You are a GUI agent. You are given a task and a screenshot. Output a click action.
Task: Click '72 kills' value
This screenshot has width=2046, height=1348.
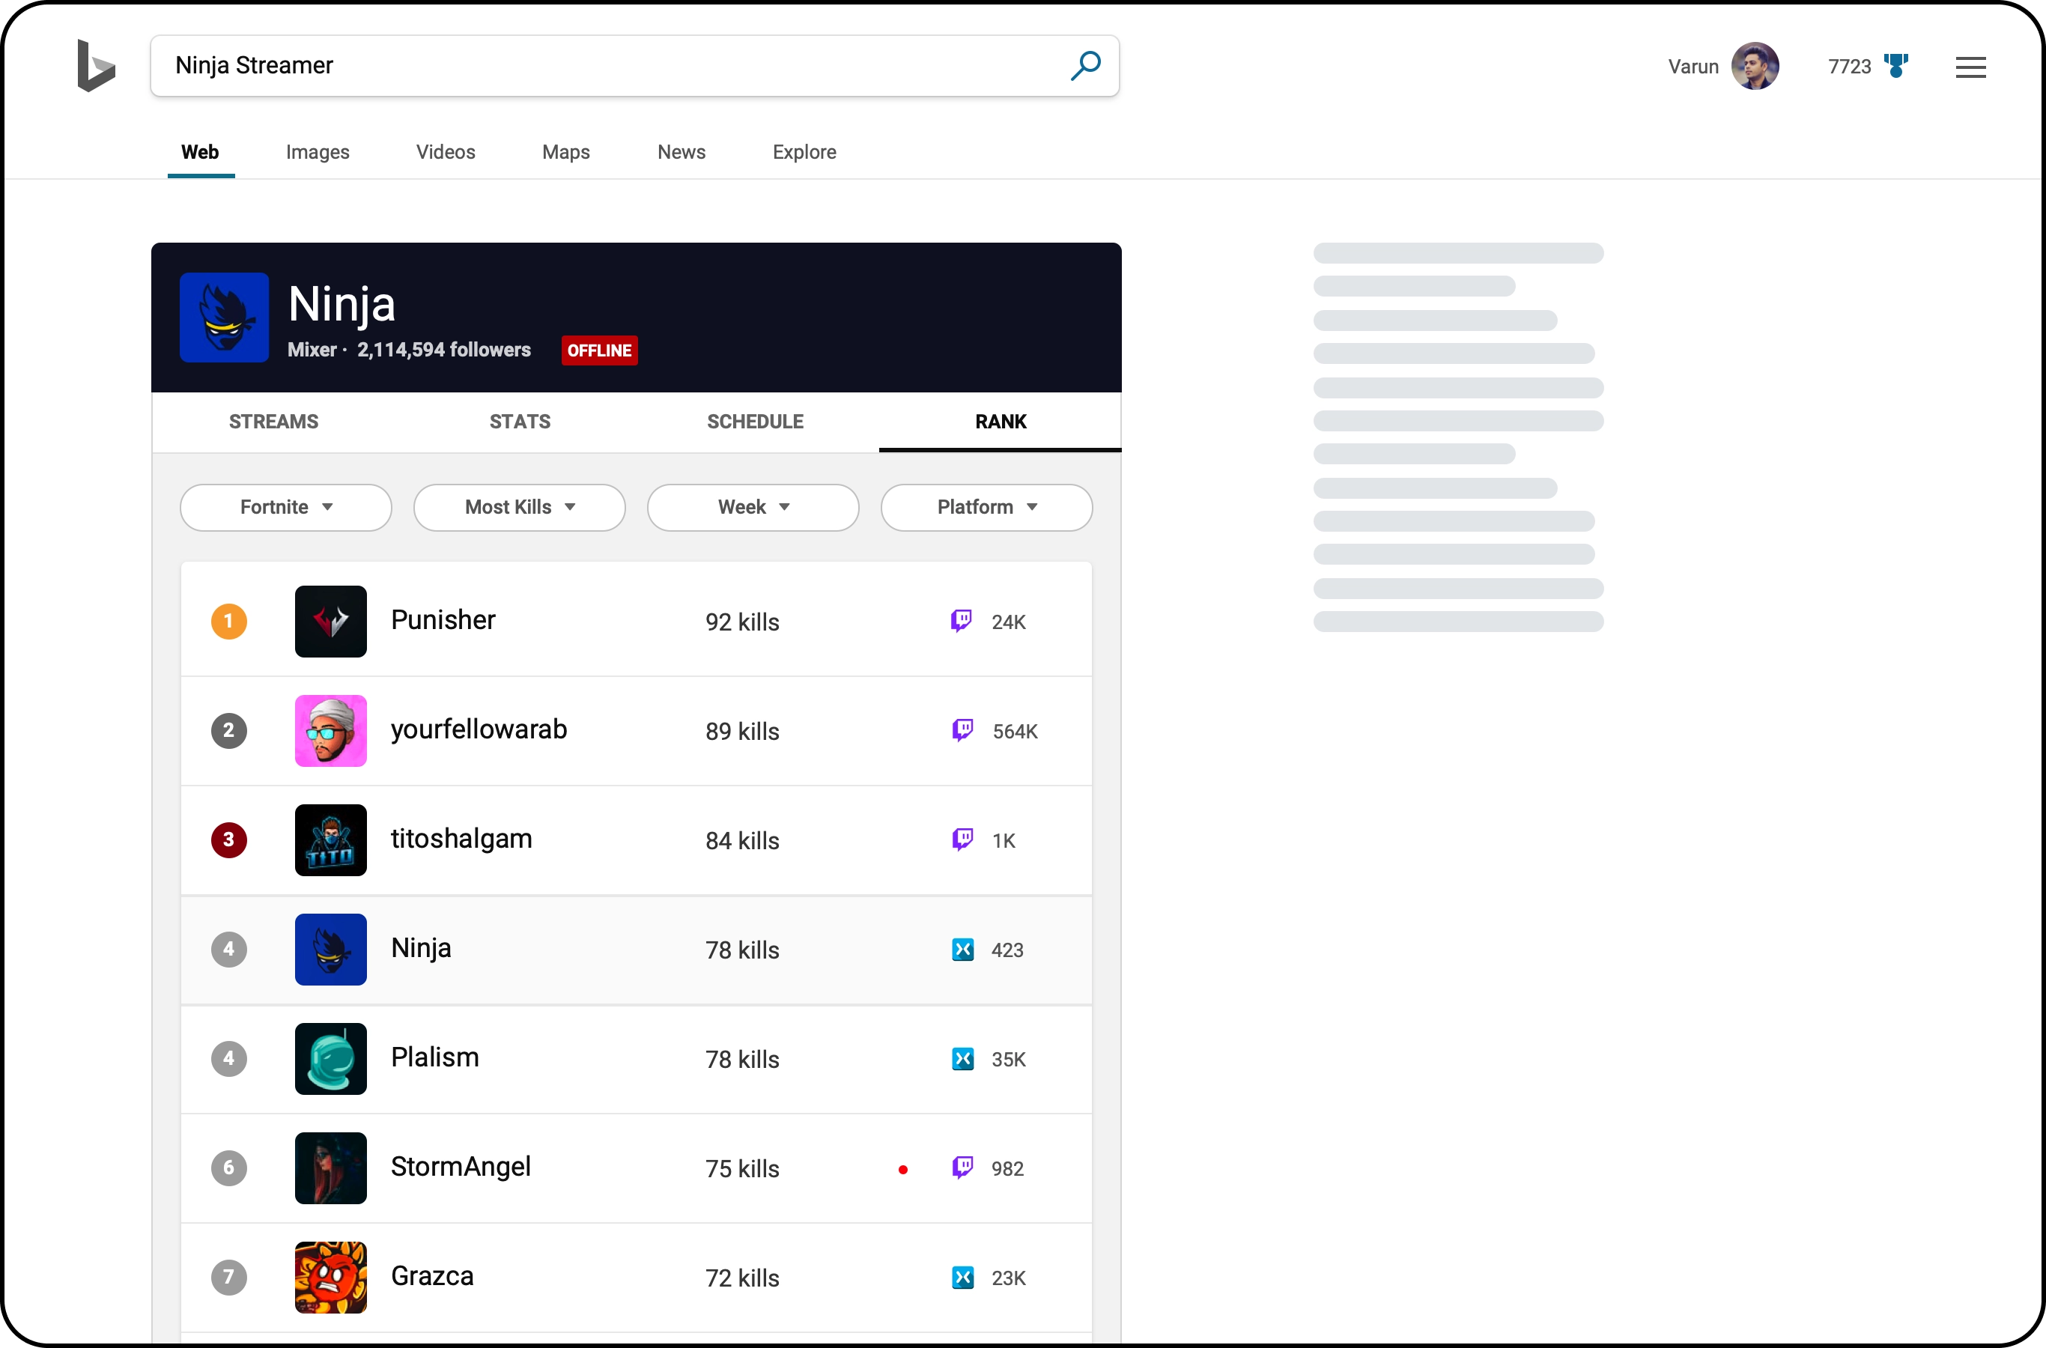(x=743, y=1278)
